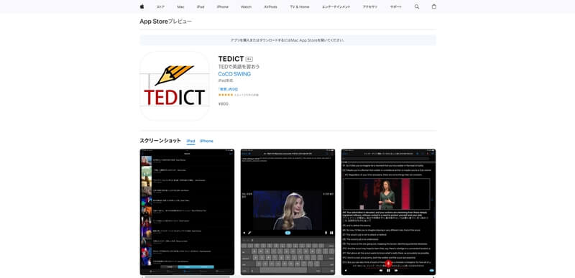Open the エンターテインメント menu item
The width and height of the screenshot is (575, 278).
pos(336,7)
